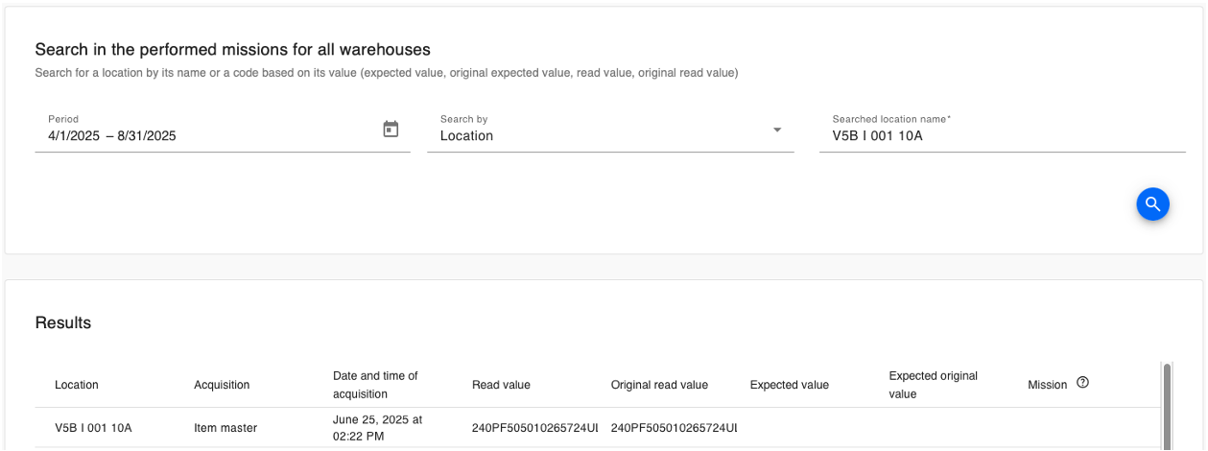Click the Period date range text
This screenshot has width=1208, height=451.
tap(112, 136)
